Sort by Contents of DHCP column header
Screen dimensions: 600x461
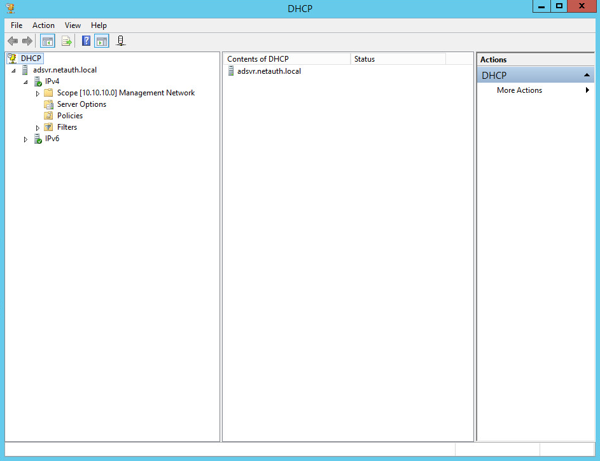(x=286, y=59)
